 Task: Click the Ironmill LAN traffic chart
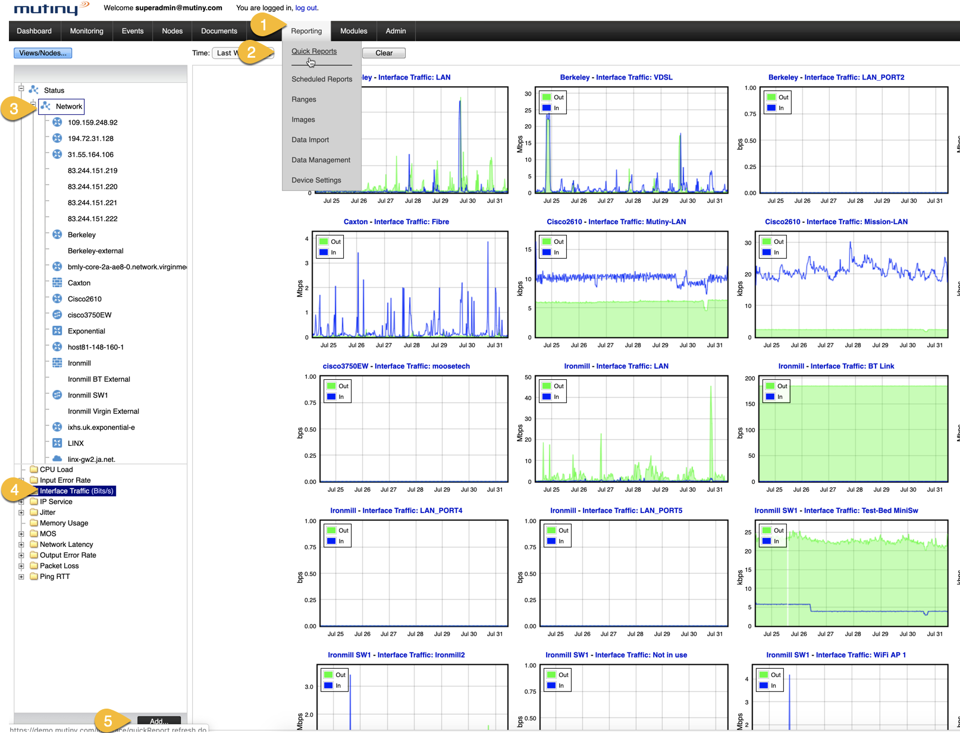coord(631,429)
